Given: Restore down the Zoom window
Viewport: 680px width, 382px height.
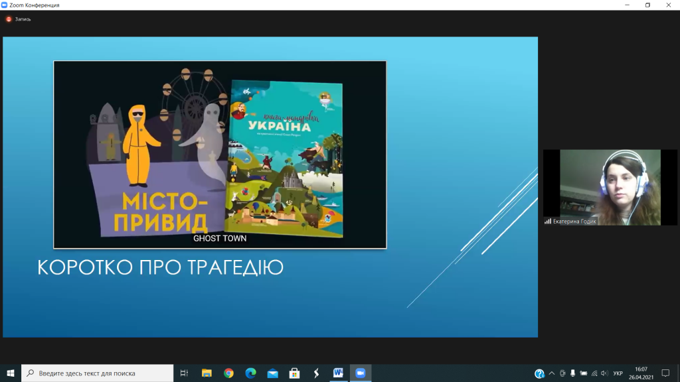Looking at the screenshot, I should point(648,5).
